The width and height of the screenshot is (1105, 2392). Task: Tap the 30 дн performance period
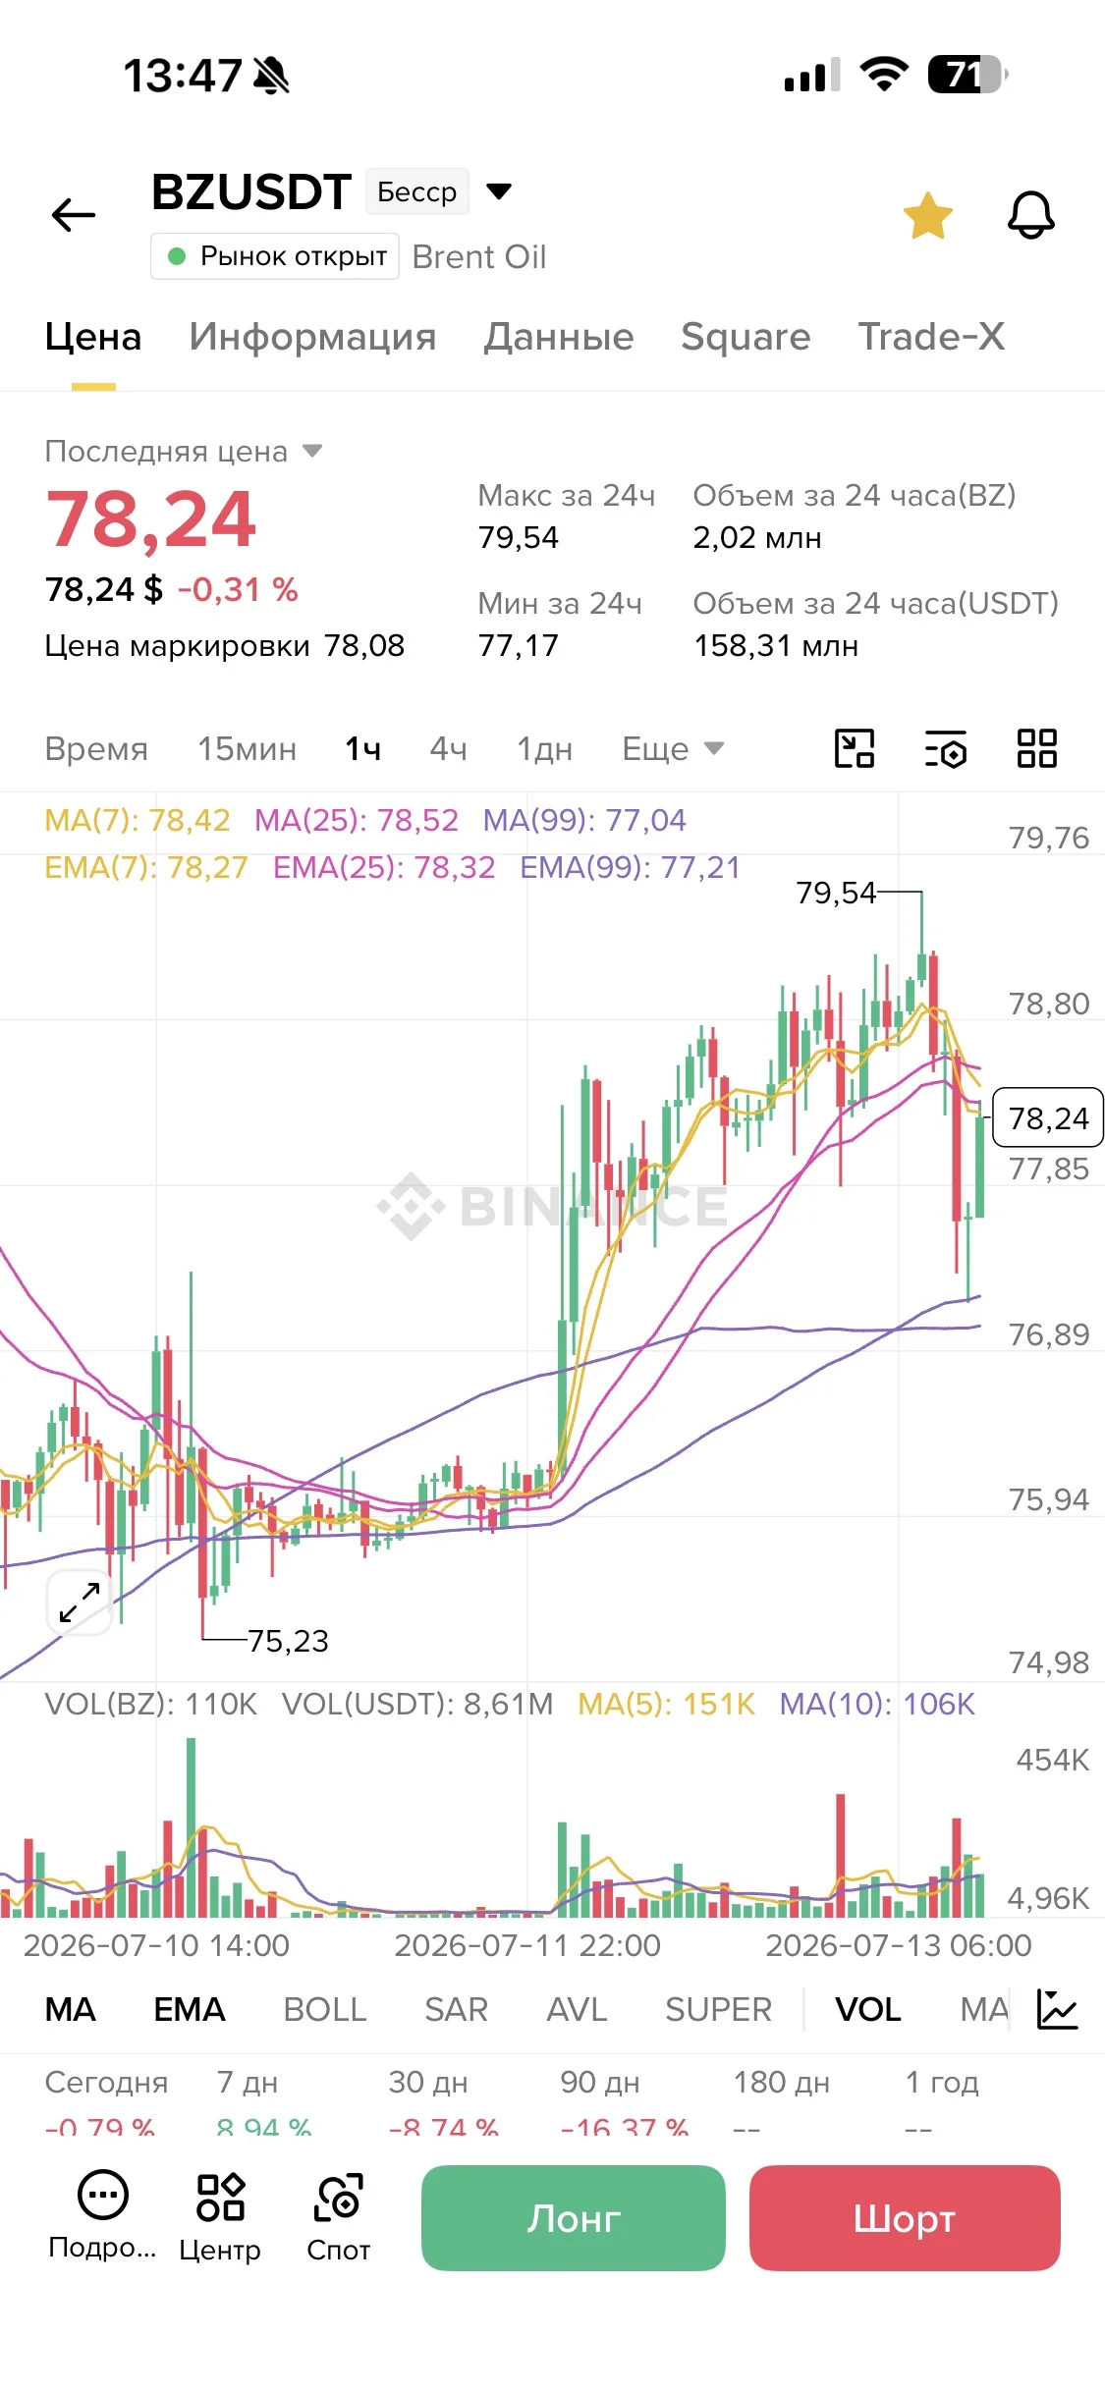pos(428,2082)
